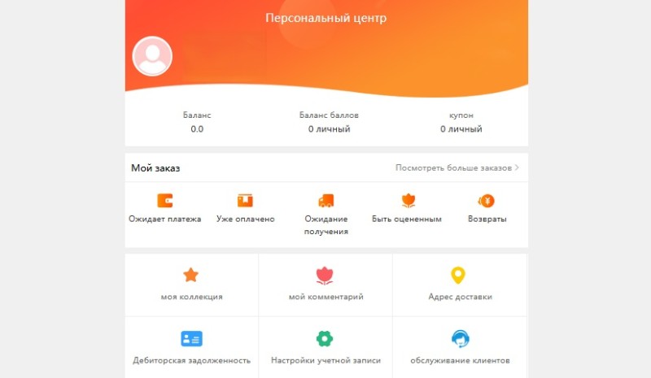Viewport: 651px width, 378px height.
Task: Click the Возвраты label text
Action: [x=487, y=219]
